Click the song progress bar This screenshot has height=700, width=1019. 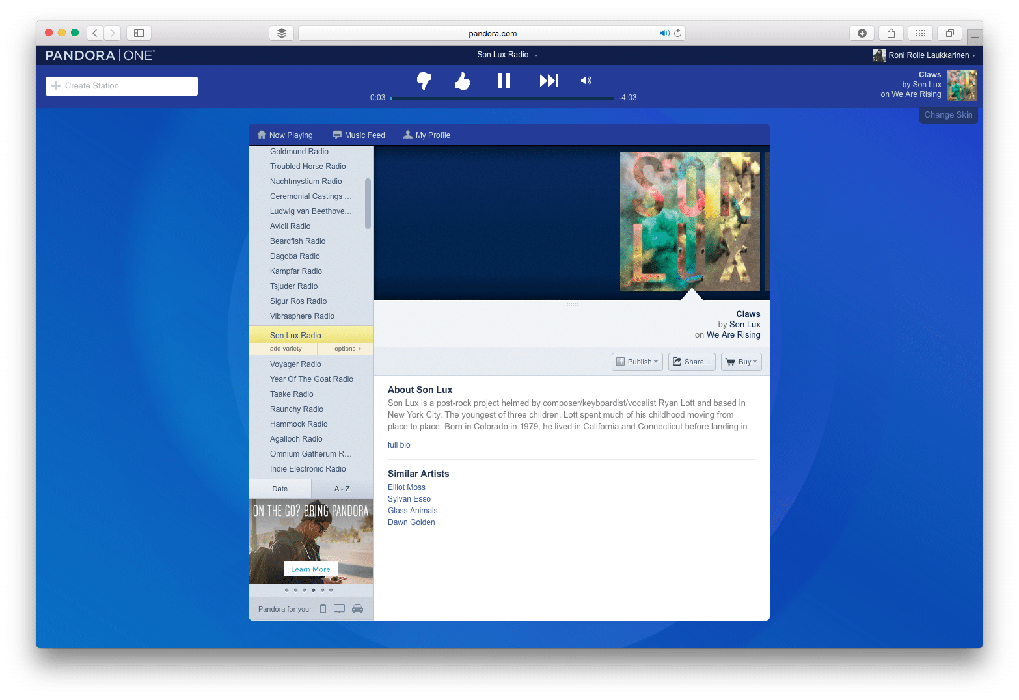click(x=502, y=98)
